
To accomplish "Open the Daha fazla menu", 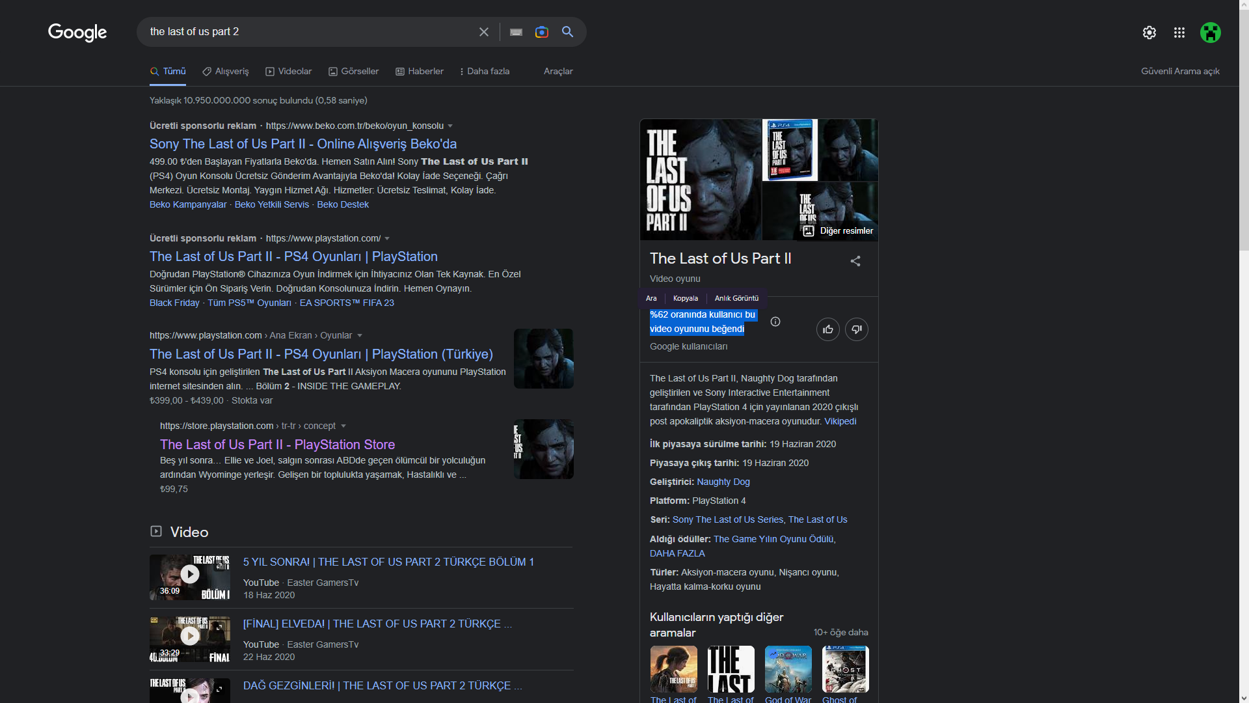I will coord(485,71).
